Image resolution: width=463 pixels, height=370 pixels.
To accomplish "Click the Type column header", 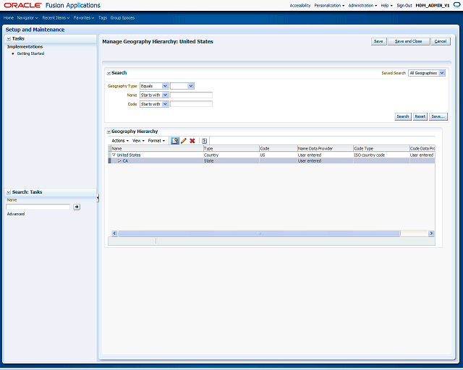I will point(231,148).
